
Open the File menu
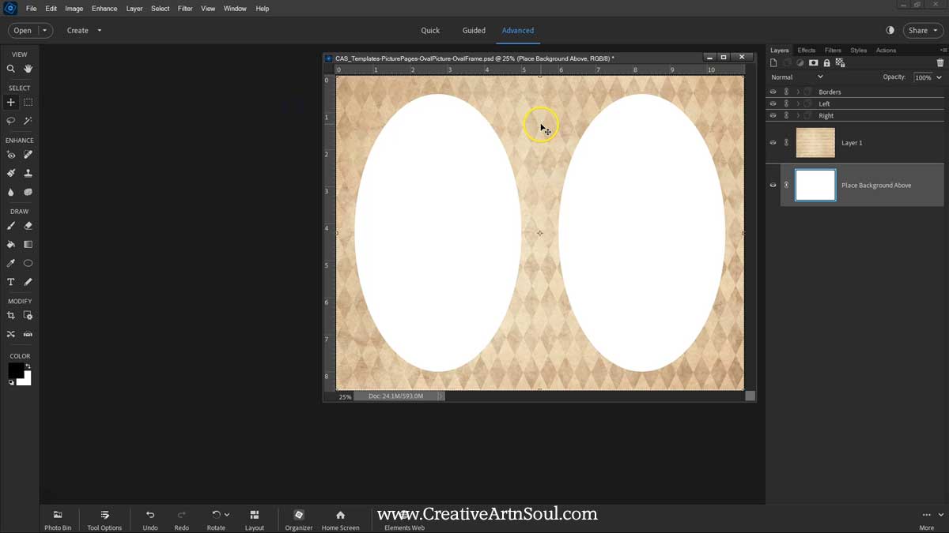(x=32, y=9)
